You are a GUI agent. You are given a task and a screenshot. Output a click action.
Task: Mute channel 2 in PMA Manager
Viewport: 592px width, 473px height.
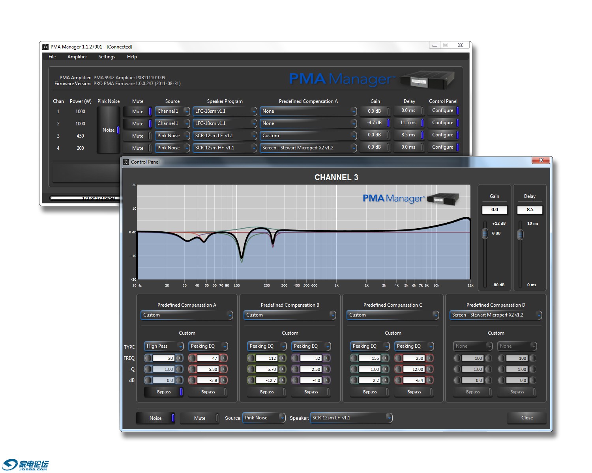[137, 124]
